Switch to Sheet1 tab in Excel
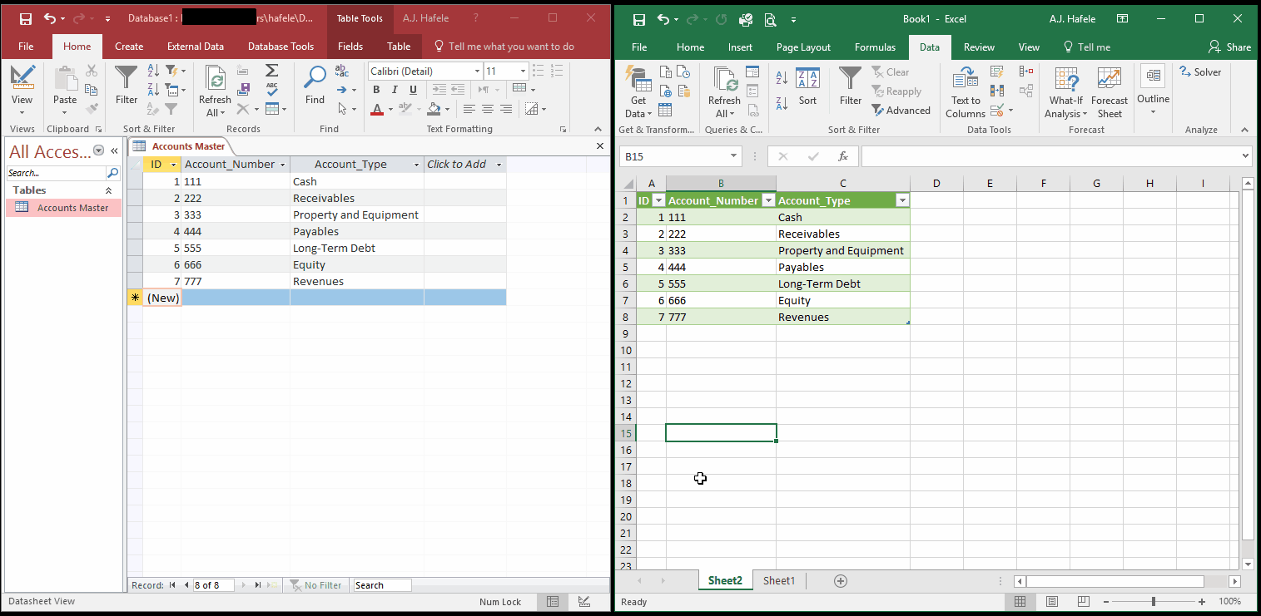 pyautogui.click(x=779, y=580)
